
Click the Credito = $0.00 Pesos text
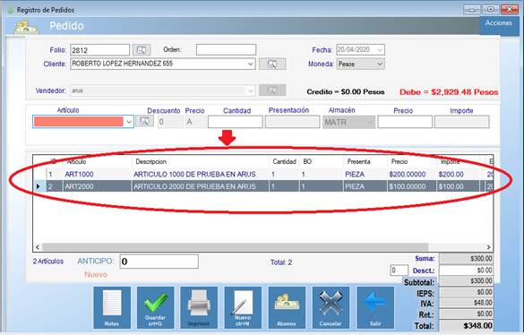tap(346, 92)
